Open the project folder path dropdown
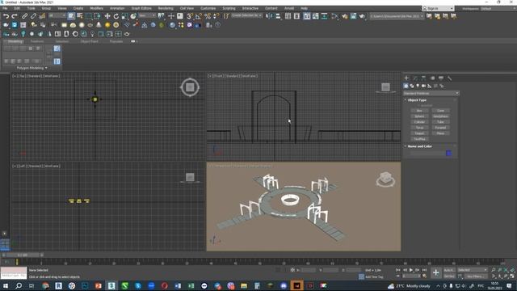Image resolution: width=517 pixels, height=291 pixels. [x=397, y=16]
